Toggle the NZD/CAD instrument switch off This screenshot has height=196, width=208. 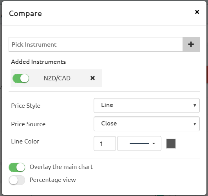point(21,78)
